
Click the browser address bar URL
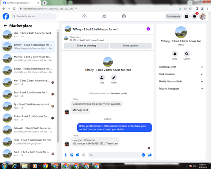coord(50,8)
